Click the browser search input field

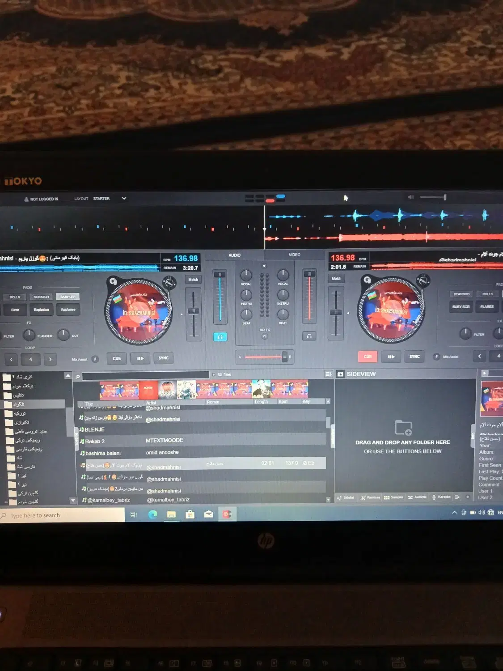[146, 375]
